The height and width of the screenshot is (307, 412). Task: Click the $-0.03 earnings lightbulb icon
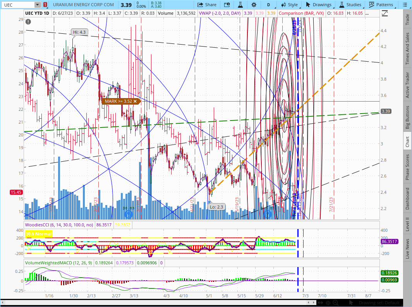268,214
